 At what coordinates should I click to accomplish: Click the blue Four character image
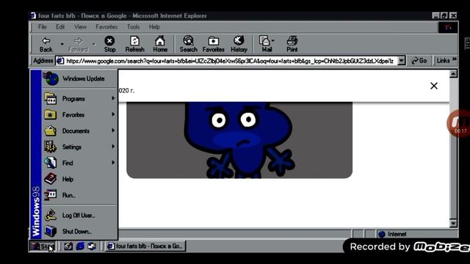tap(239, 140)
